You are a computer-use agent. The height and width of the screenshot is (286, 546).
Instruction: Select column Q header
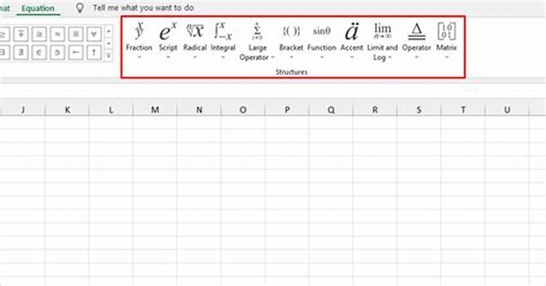(x=331, y=110)
